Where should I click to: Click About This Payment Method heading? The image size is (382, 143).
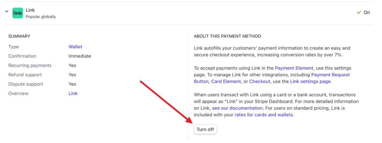227,36
